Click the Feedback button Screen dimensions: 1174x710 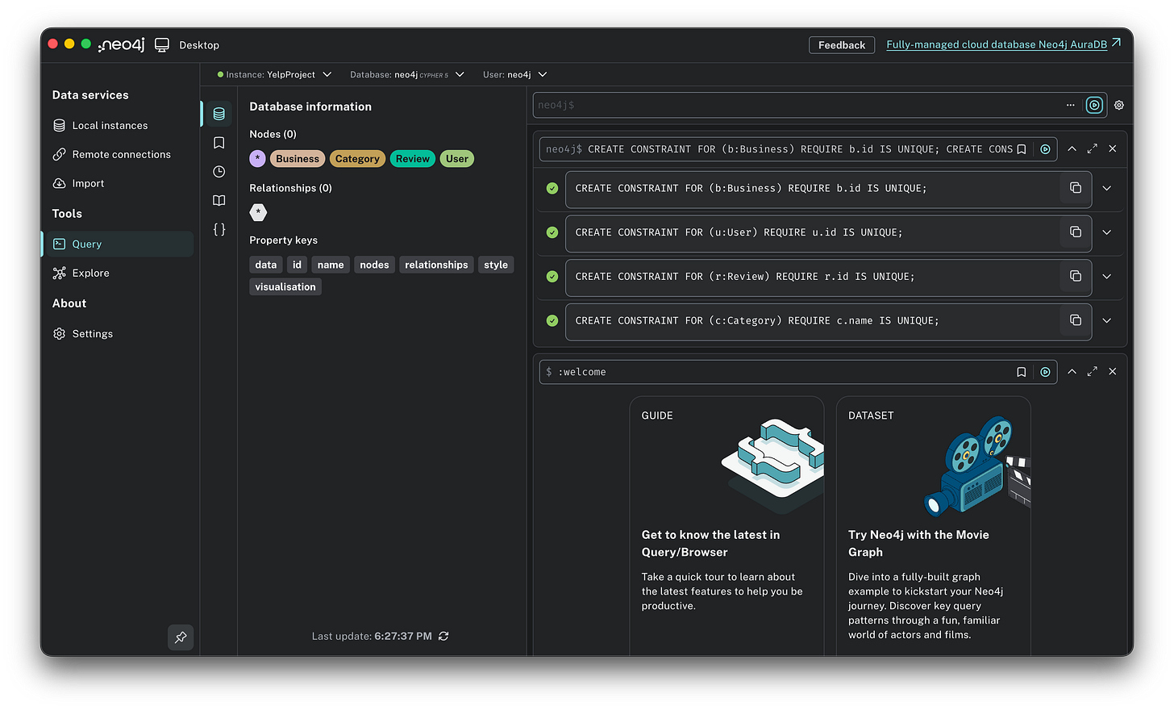coord(841,44)
